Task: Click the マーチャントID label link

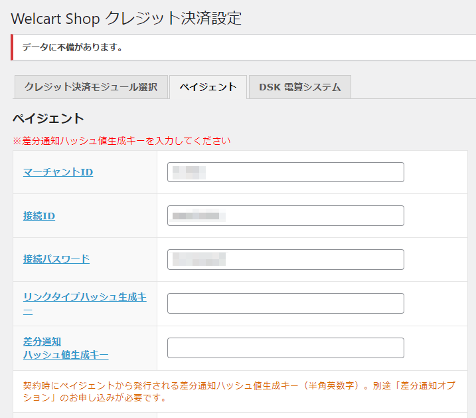Action: coord(58,172)
